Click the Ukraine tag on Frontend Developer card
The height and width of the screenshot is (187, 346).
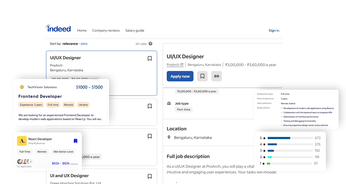tap(83, 105)
